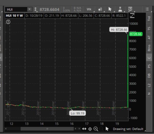Open the HUI symbol dropdown
The height and width of the screenshot is (134, 154).
coord(30,9)
